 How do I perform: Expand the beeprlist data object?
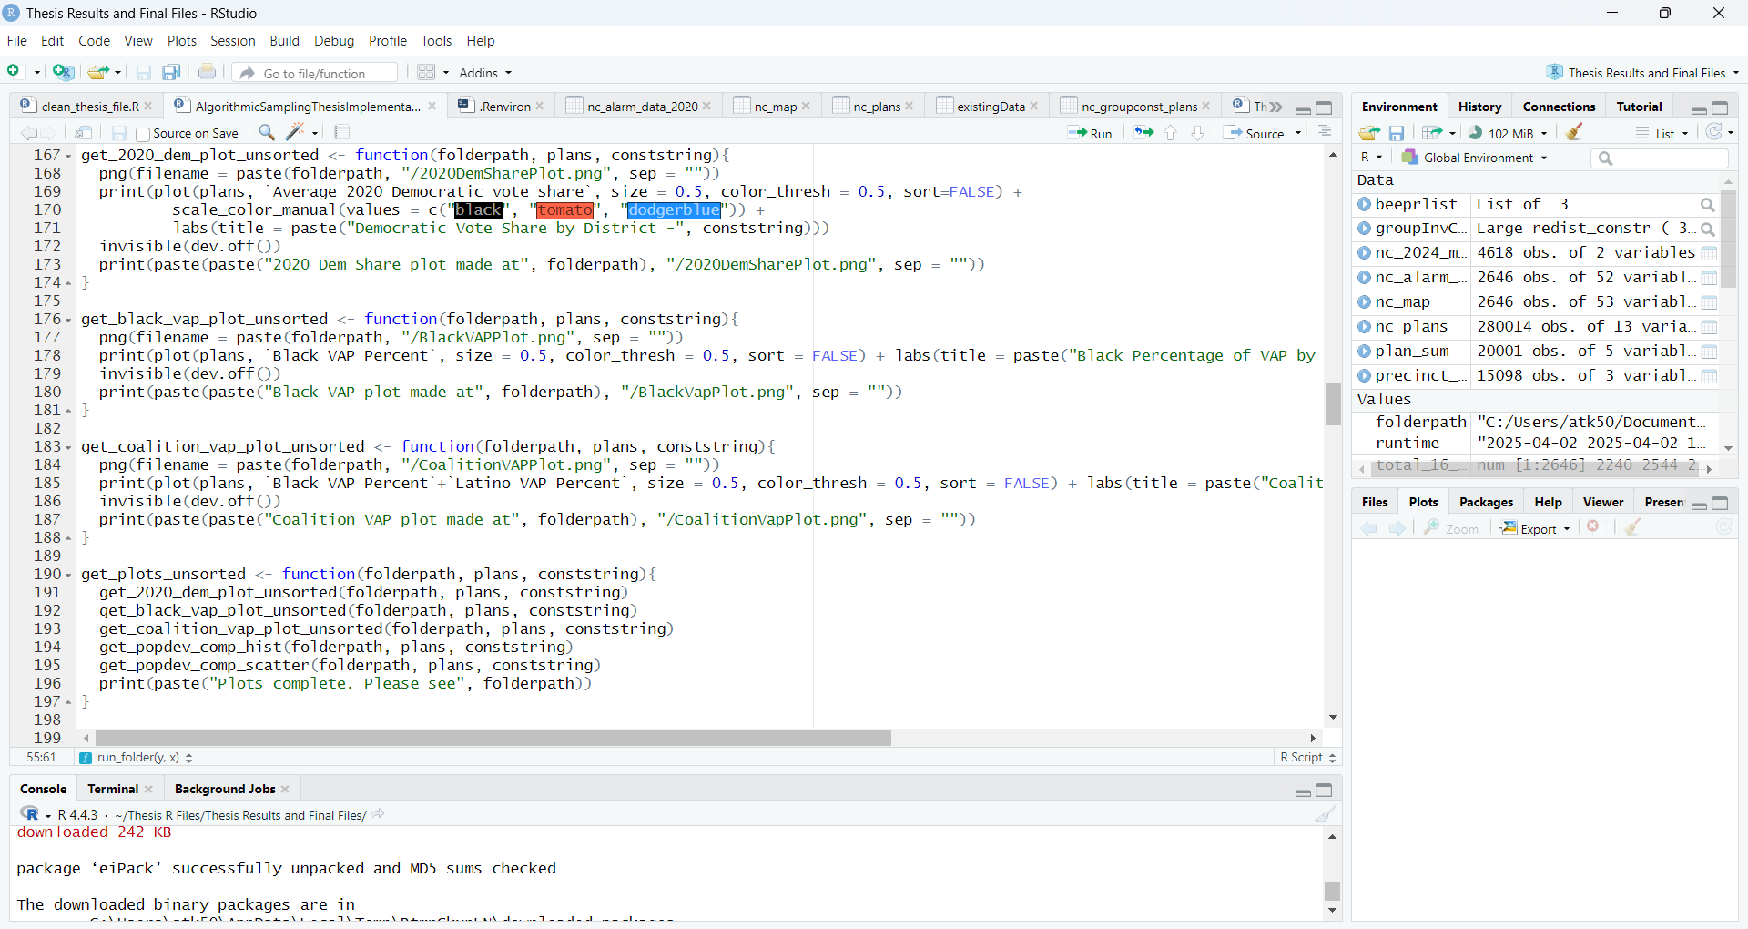[x=1365, y=204]
